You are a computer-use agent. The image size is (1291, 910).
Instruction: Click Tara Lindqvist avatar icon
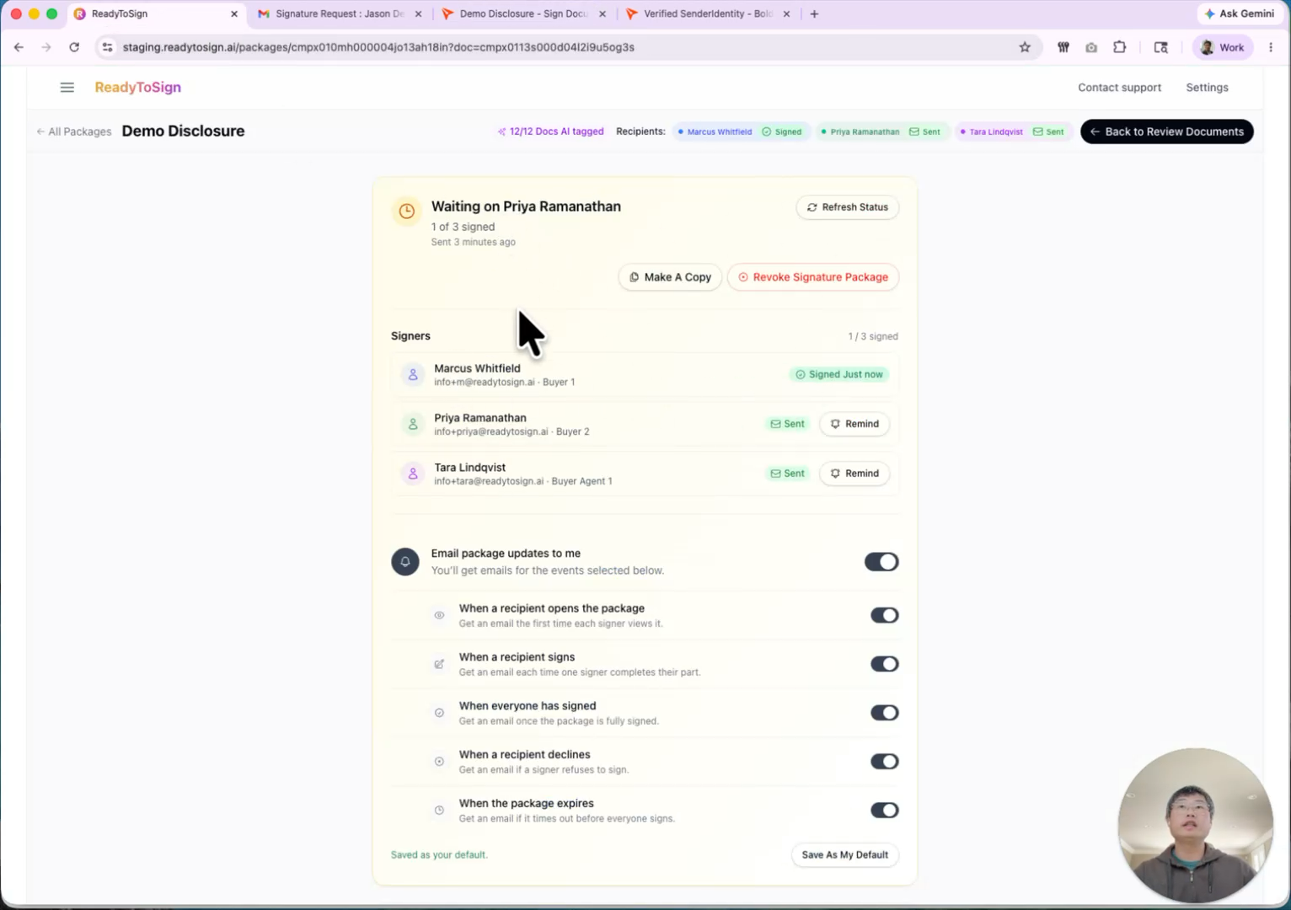413,474
